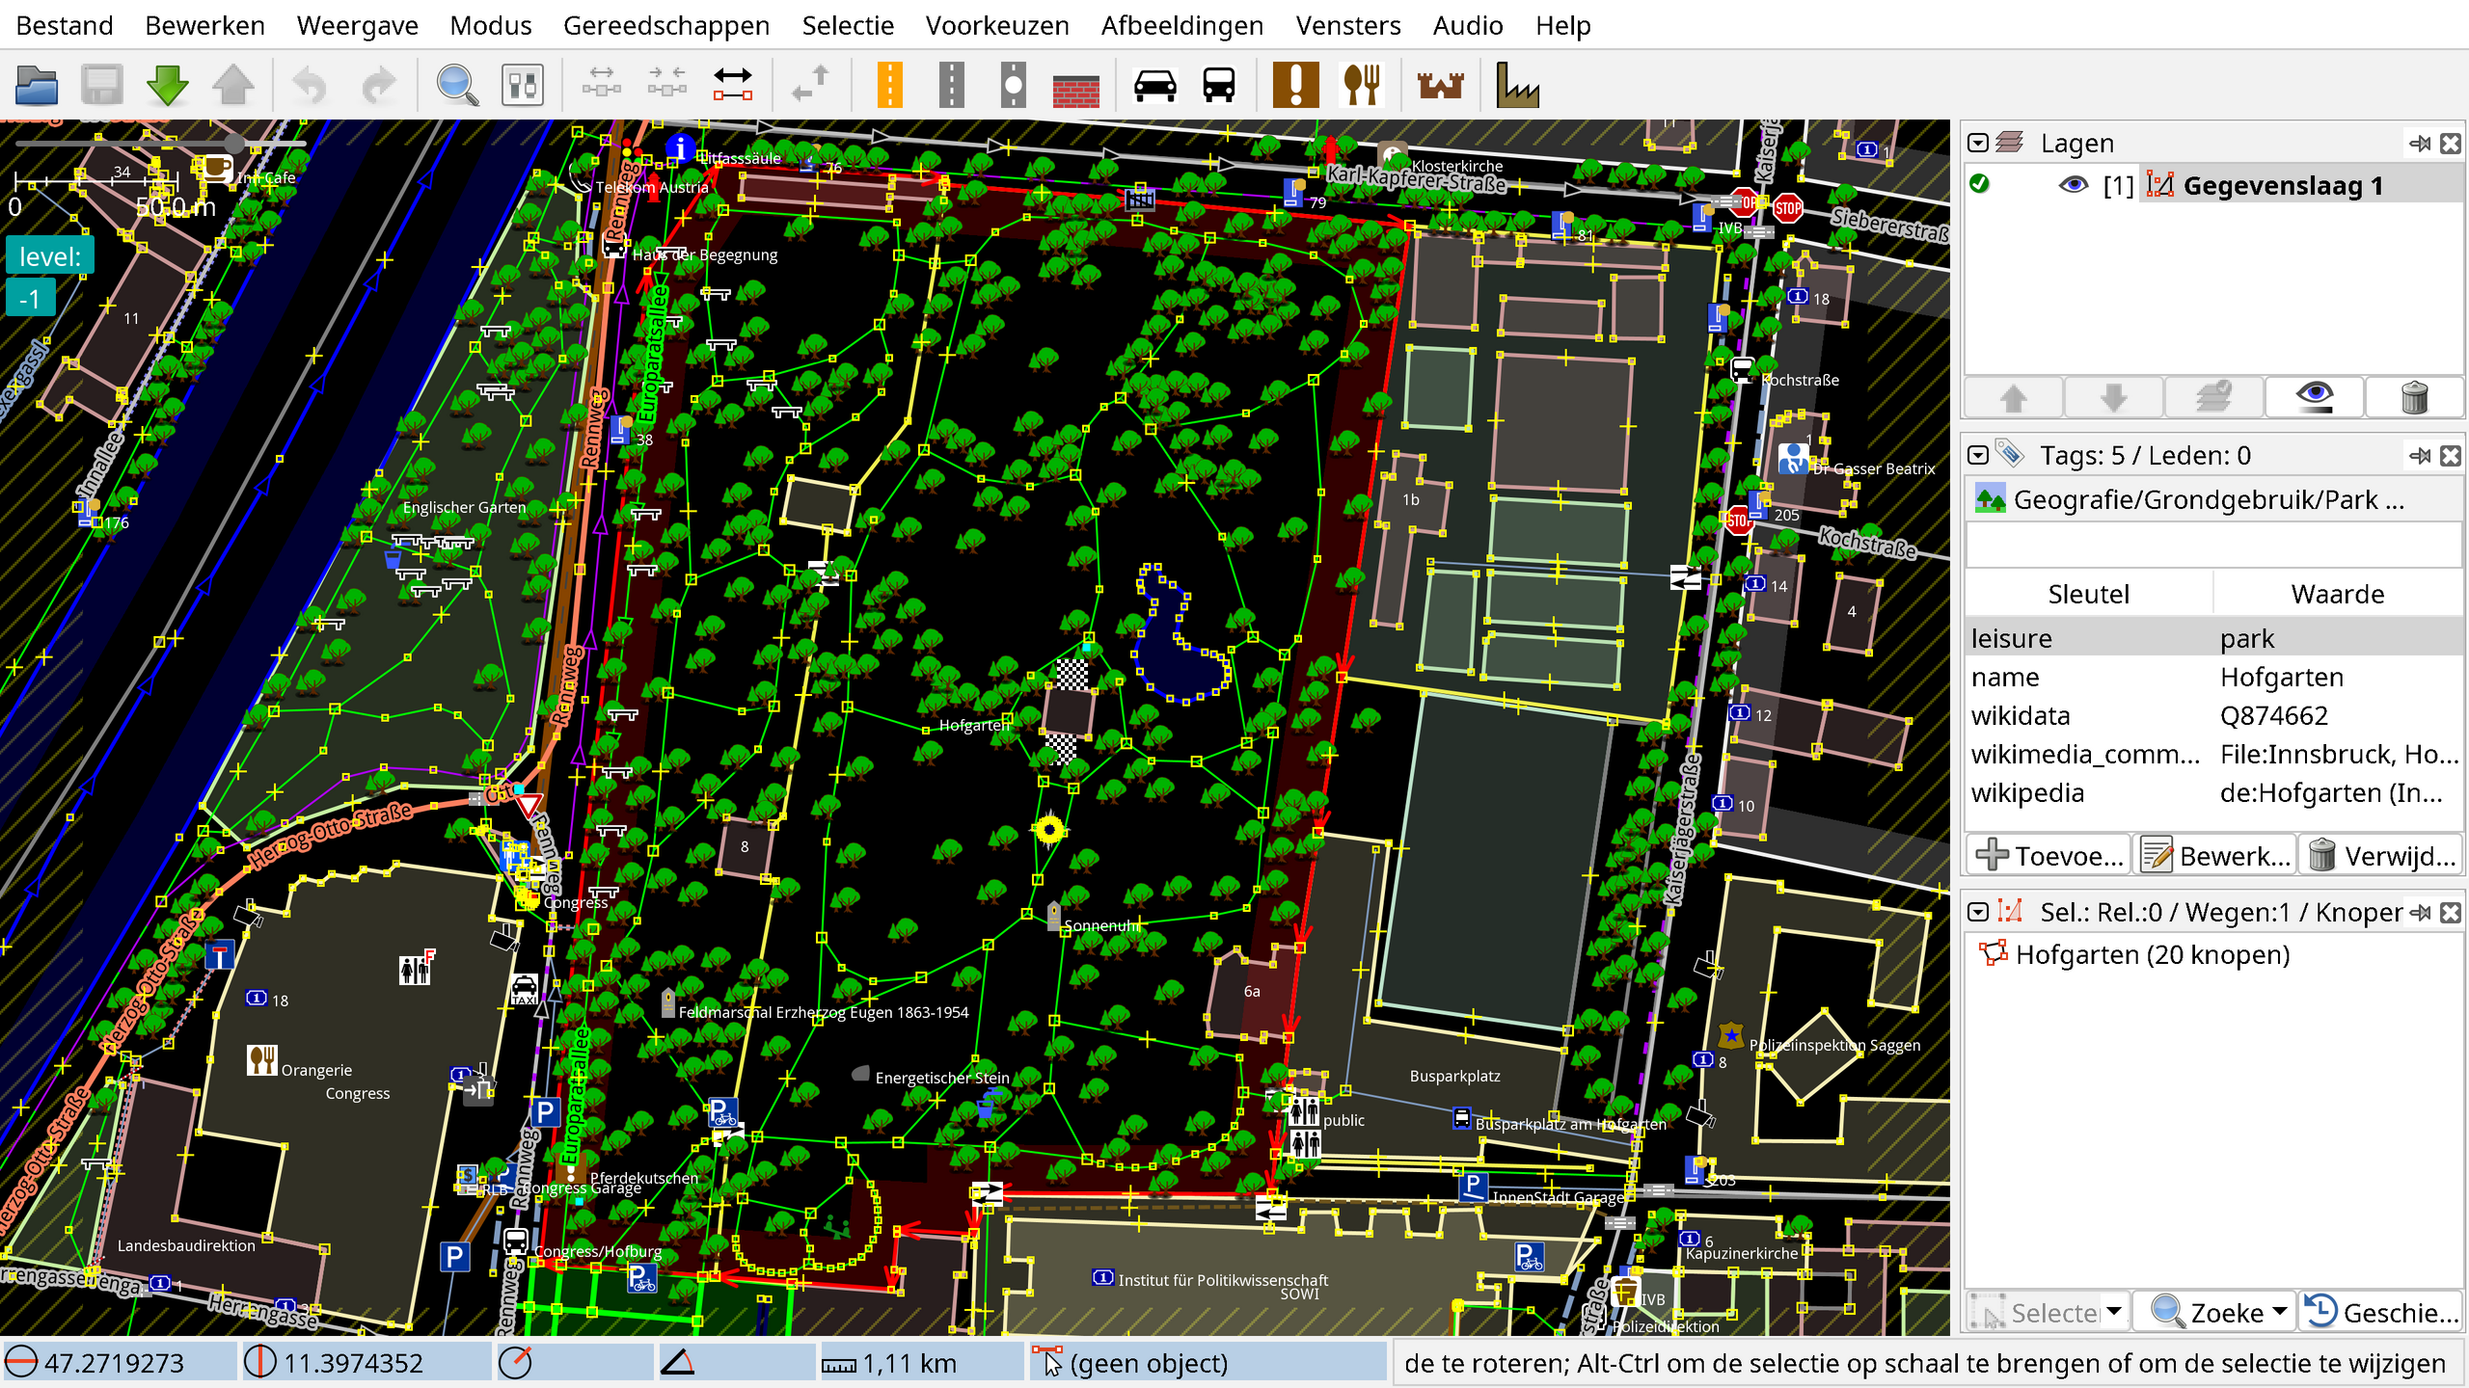The height and width of the screenshot is (1388, 2469).
Task: Click the Verwijderen tag button
Action: 2380,855
